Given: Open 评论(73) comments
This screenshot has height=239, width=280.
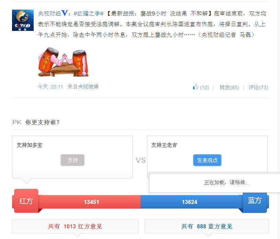Looking at the screenshot, I should click(x=258, y=87).
